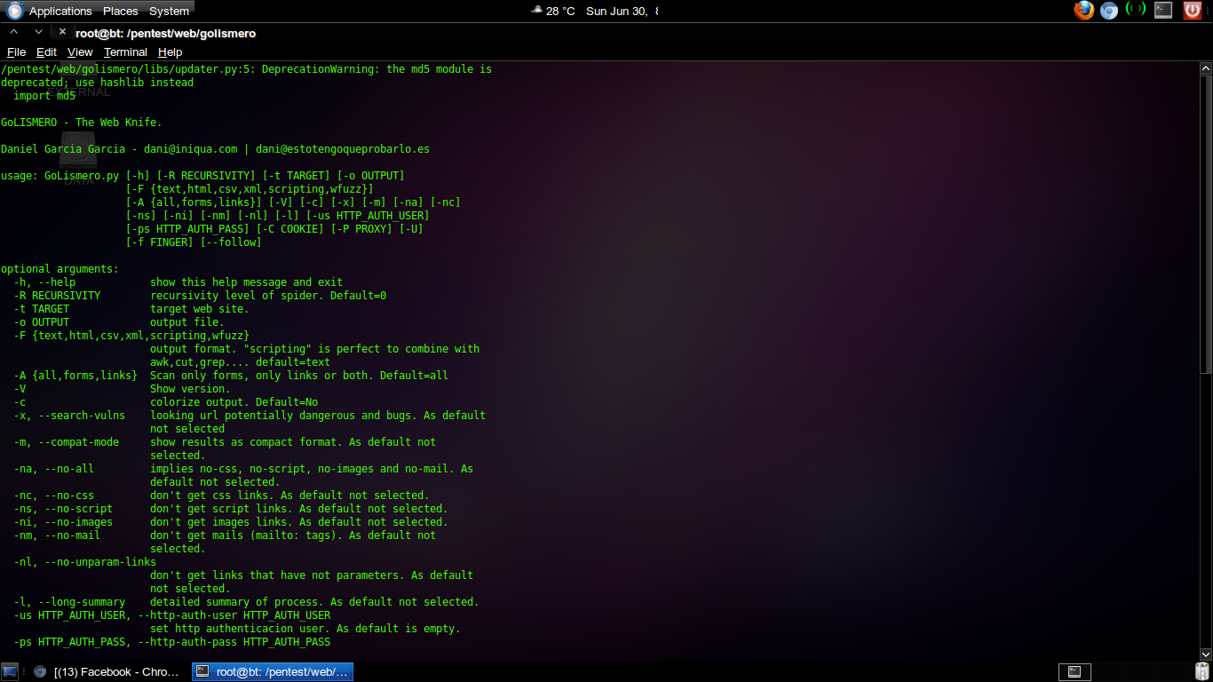
Task: Click the terminal window roll-up arrow
Action: point(13,32)
